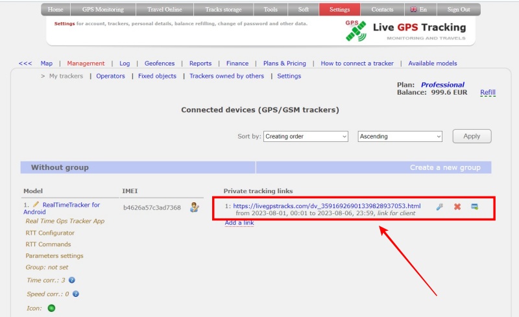Delete the tracking link with red X icon
Viewport: 519px width, 317px height.
point(457,207)
